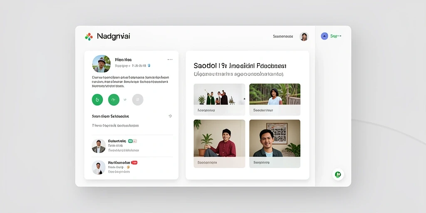The width and height of the screenshot is (426, 213).
Task: Click the subtitle under Saodol I9 heading
Action: [x=239, y=74]
